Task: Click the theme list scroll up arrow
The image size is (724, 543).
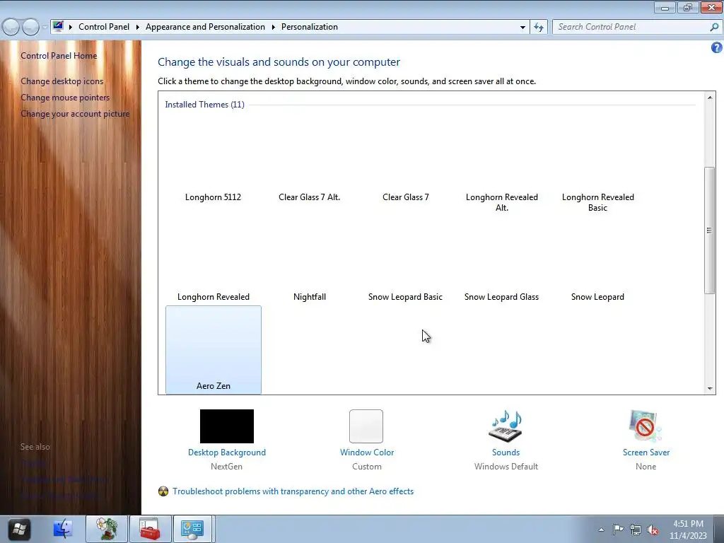Action: 710,98
